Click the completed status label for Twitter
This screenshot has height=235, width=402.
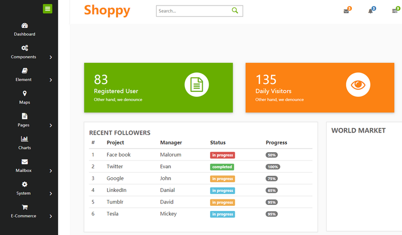pyautogui.click(x=222, y=167)
